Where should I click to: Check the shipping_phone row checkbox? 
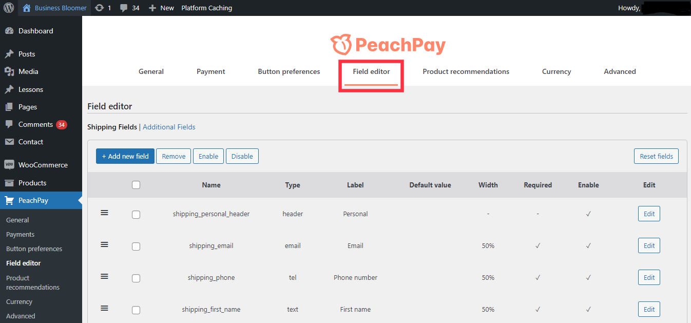(136, 278)
